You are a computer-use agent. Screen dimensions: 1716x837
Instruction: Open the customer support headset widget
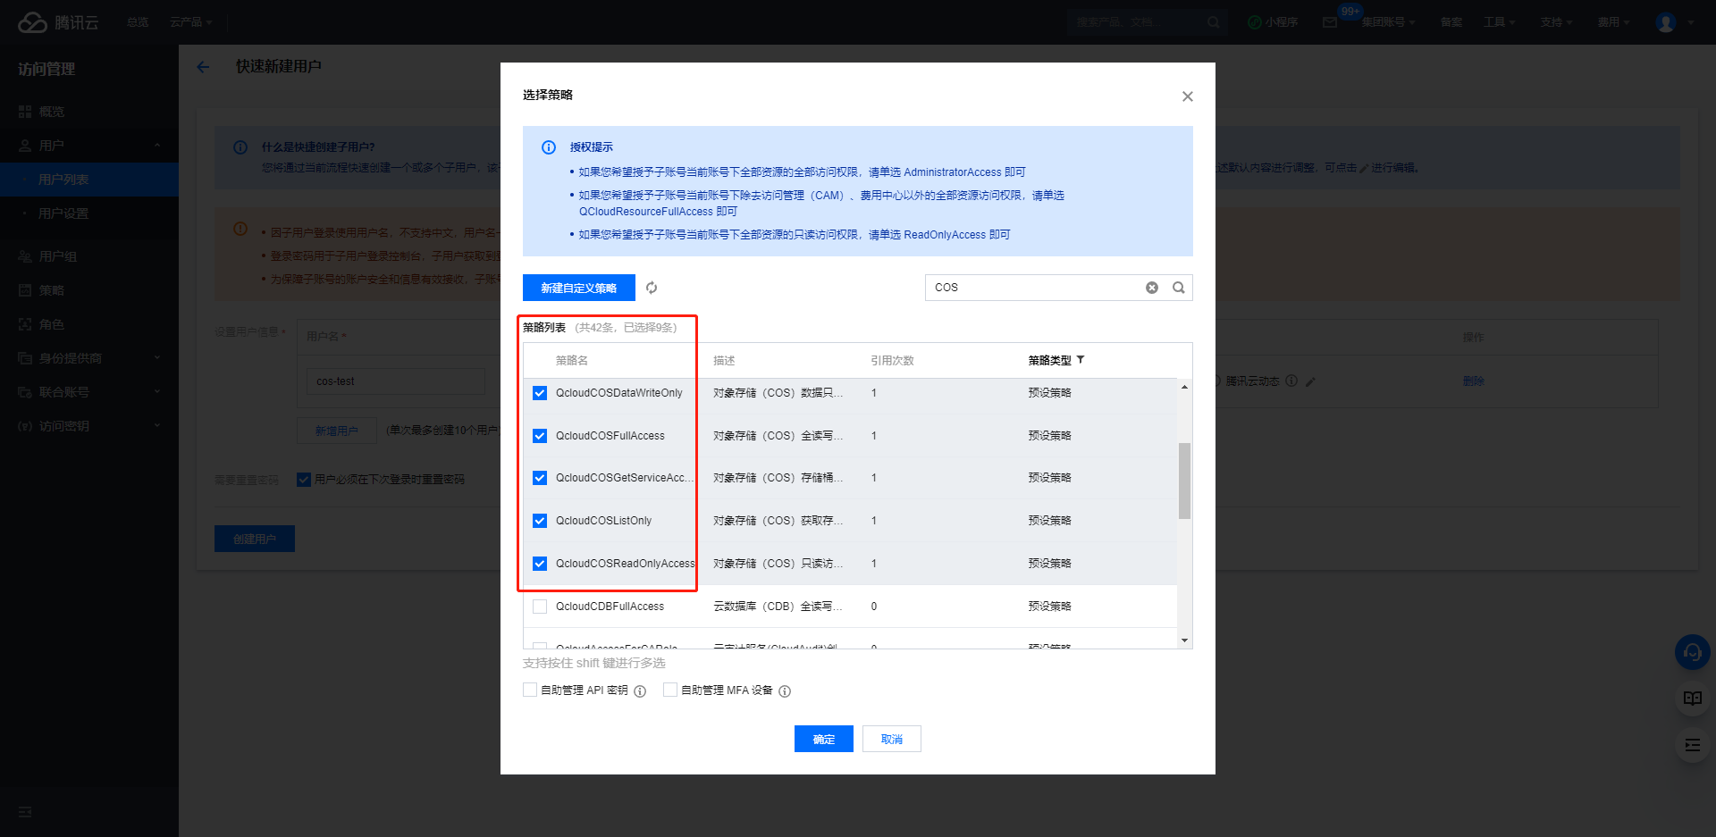click(1693, 652)
